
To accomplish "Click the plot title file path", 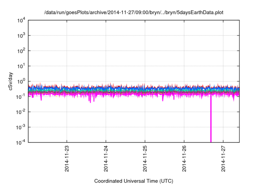I will [x=134, y=12].
